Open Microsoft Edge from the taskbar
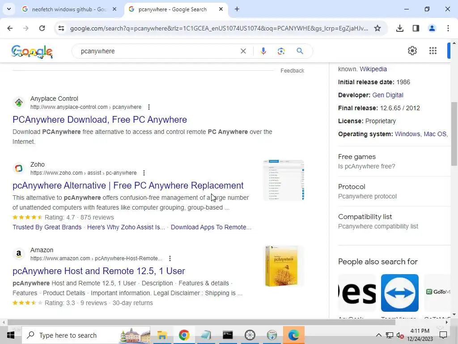This screenshot has height=344, width=458. click(x=294, y=335)
